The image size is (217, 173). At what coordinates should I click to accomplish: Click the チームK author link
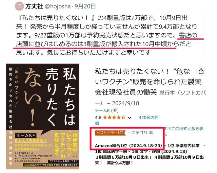click(x=102, y=110)
